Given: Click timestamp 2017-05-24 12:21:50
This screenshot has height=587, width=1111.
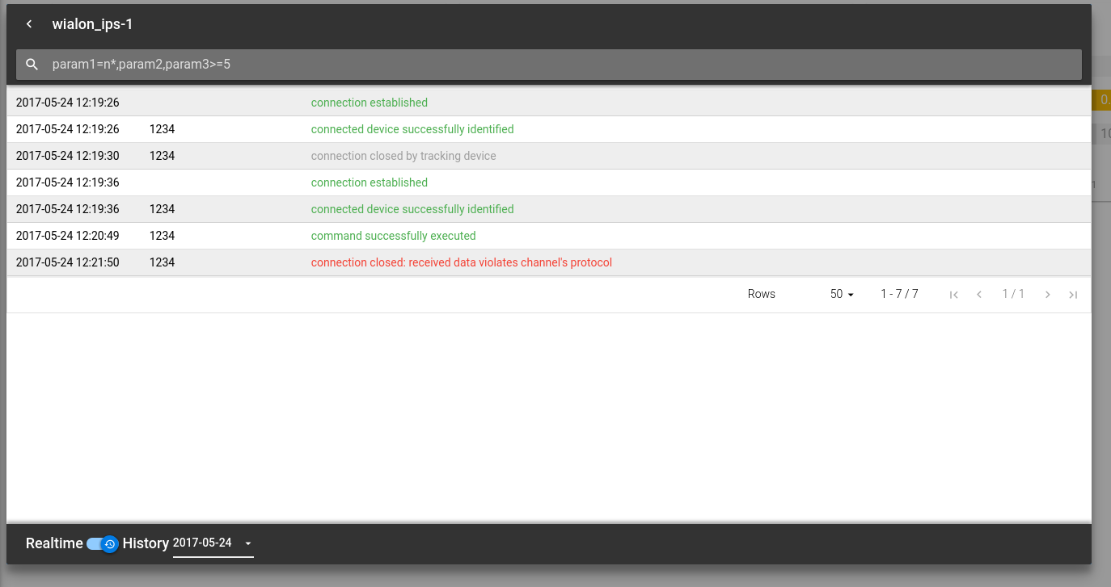Looking at the screenshot, I should 68,262.
